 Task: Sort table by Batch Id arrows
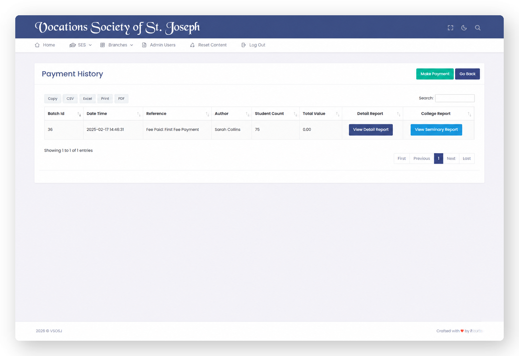(79, 114)
